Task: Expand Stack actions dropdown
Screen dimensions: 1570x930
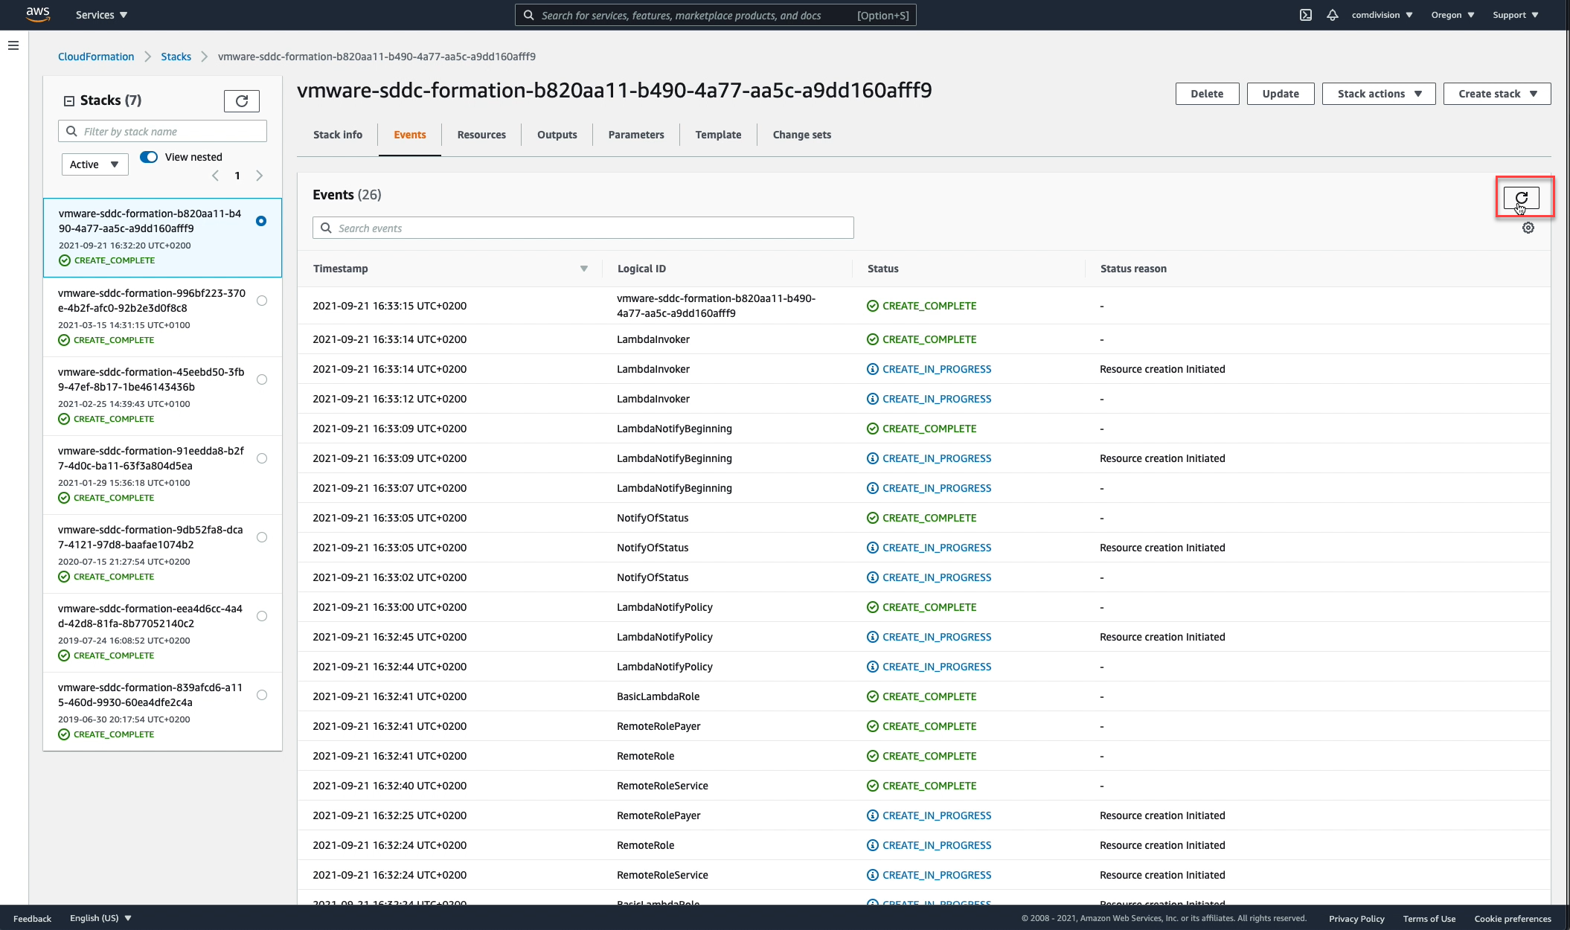Action: coord(1378,94)
